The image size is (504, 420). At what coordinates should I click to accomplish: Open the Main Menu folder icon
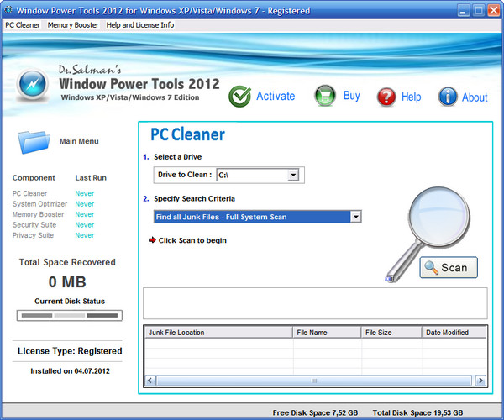[34, 141]
